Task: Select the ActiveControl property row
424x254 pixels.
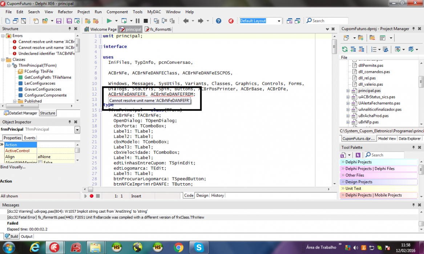Action: pos(40,151)
